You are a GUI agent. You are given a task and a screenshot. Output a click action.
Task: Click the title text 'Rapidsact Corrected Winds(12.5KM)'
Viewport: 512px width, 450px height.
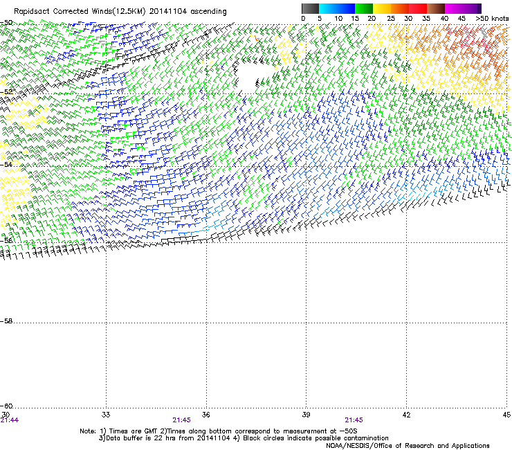(79, 12)
